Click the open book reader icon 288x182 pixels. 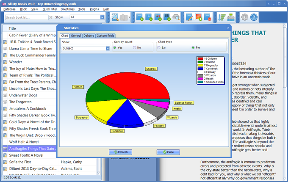click(x=124, y=17)
